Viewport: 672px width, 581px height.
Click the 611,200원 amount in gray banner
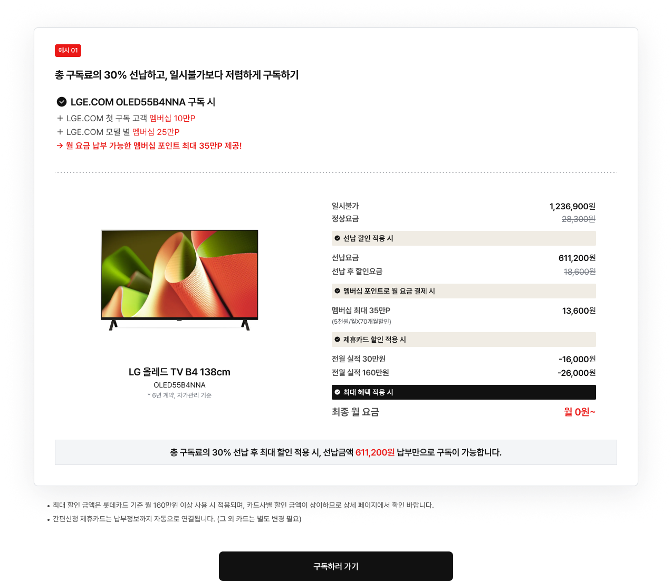pos(375,452)
